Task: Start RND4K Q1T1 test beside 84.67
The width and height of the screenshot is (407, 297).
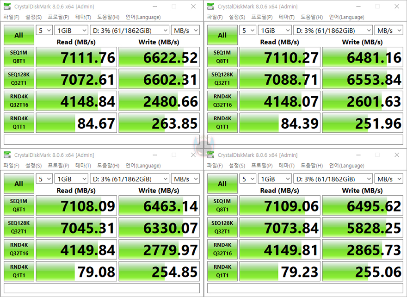Action: coord(19,123)
